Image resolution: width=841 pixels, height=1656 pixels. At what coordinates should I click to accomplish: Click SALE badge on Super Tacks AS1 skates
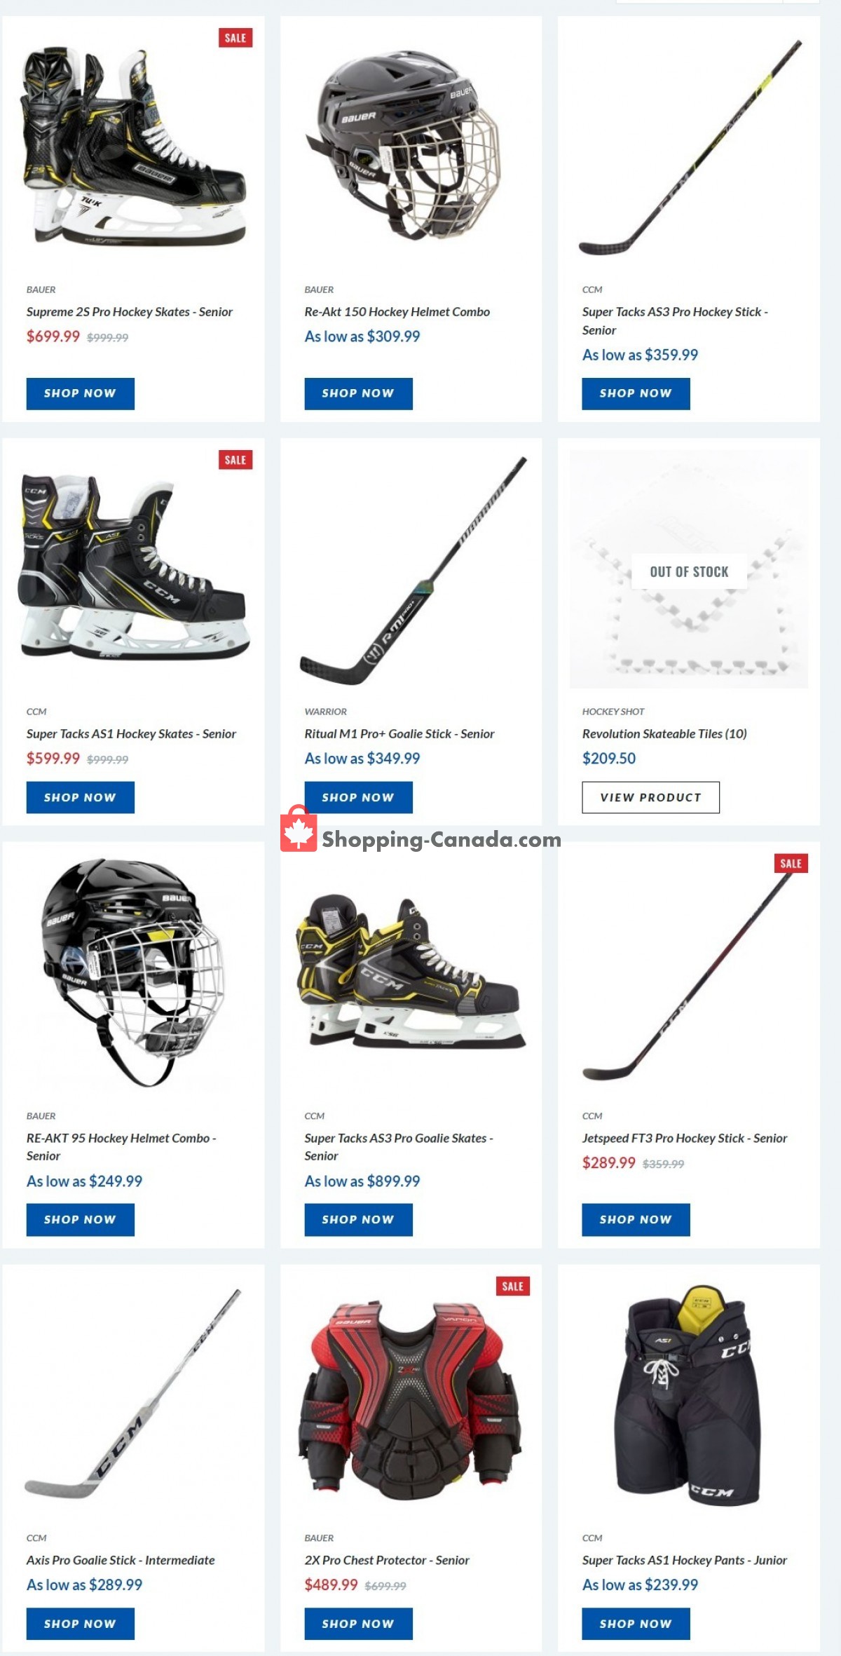[235, 460]
